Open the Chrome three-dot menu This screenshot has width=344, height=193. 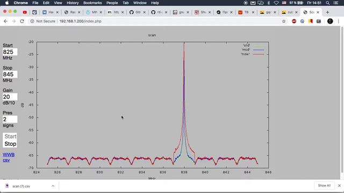coord(339,21)
